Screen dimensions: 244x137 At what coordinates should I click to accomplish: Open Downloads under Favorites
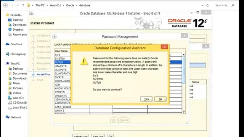(18, 25)
